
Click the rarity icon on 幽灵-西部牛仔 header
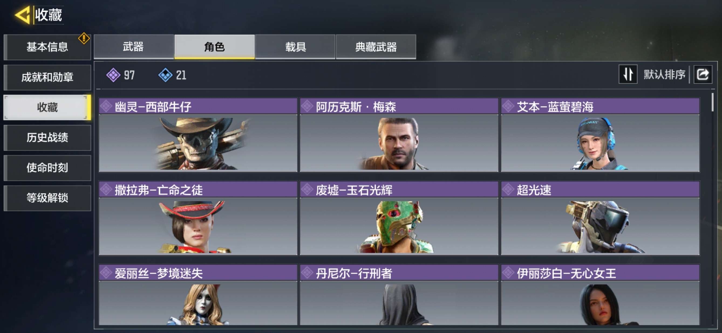pyautogui.click(x=106, y=106)
